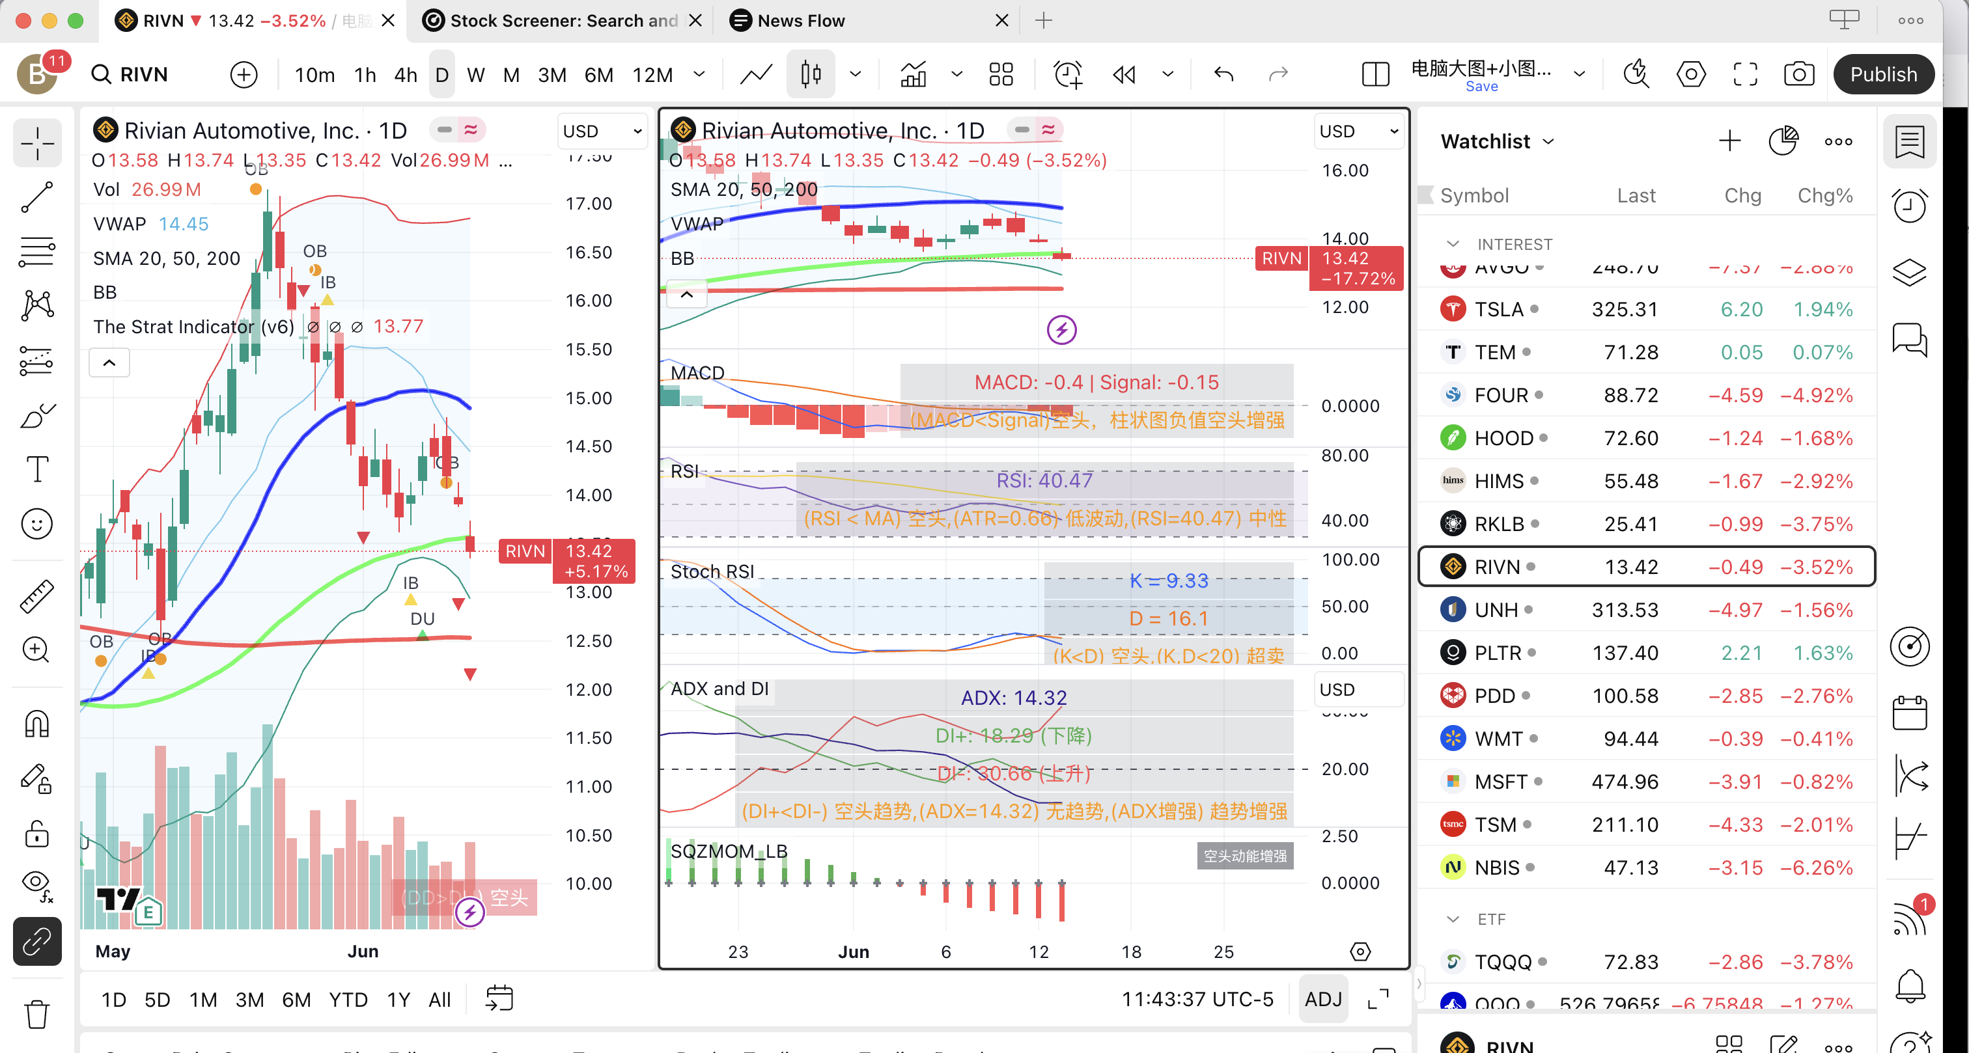This screenshot has height=1053, width=1969.
Task: Switch to the News Flow browser tab
Action: coord(800,21)
